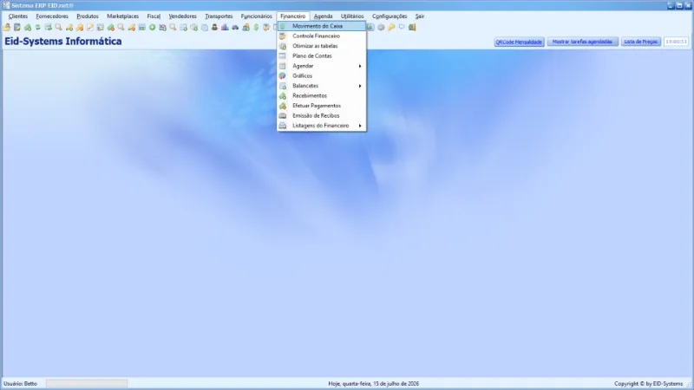The image size is (694, 390).
Task: Open the Clientes menu
Action: pyautogui.click(x=17, y=16)
